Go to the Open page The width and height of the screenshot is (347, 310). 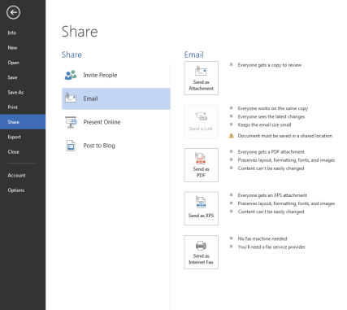coord(13,63)
